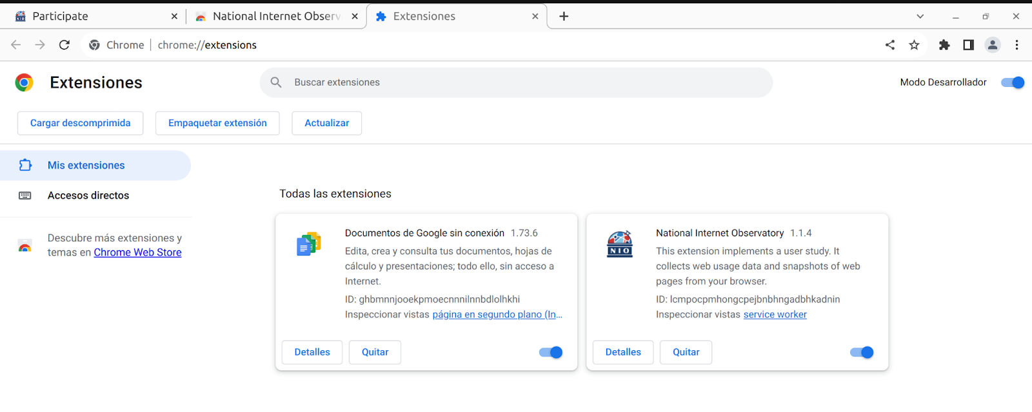
Task: Open a new tab with plus button
Action: click(564, 17)
